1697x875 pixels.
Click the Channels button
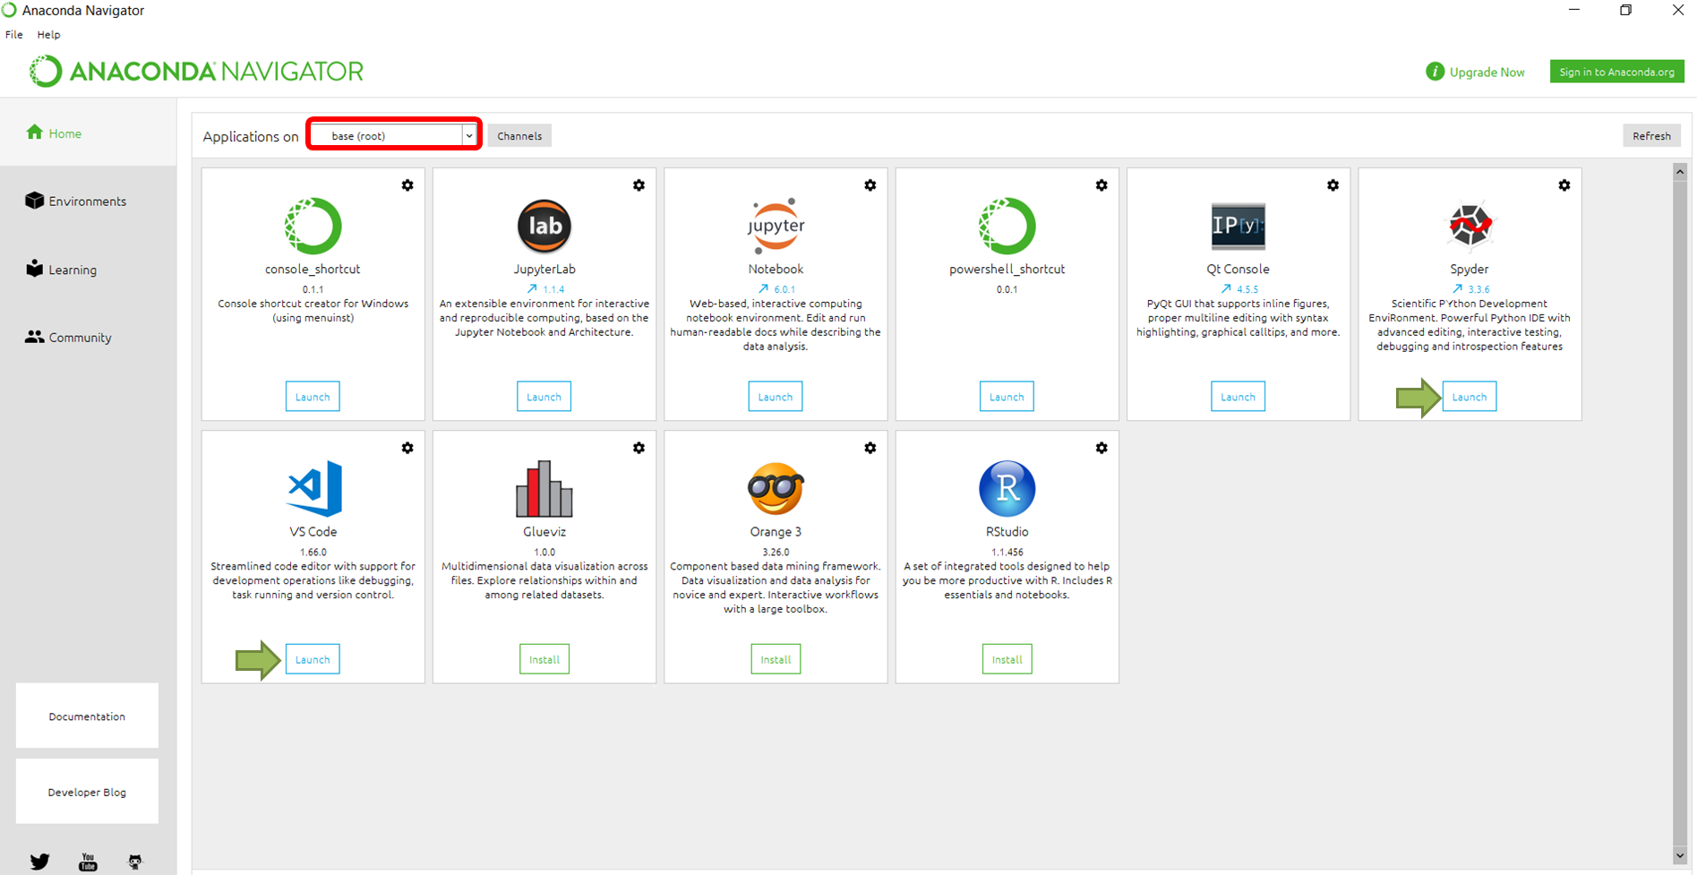pyautogui.click(x=519, y=136)
